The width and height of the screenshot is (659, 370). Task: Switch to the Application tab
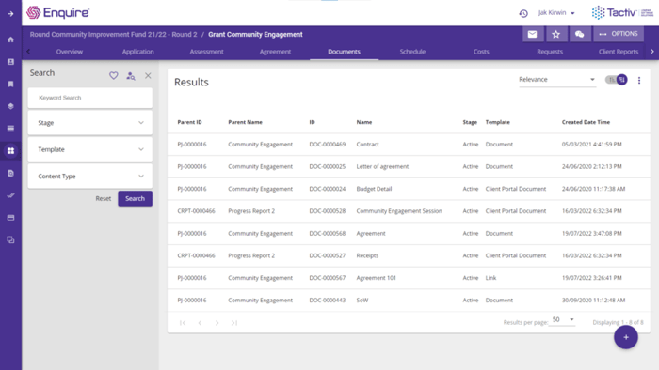(x=137, y=52)
